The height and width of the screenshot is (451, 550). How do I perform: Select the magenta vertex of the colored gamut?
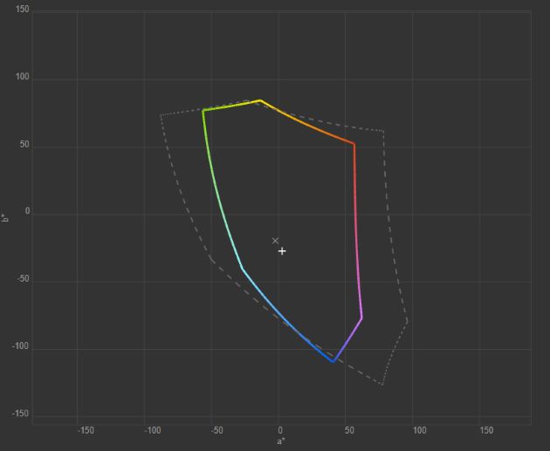tap(361, 318)
